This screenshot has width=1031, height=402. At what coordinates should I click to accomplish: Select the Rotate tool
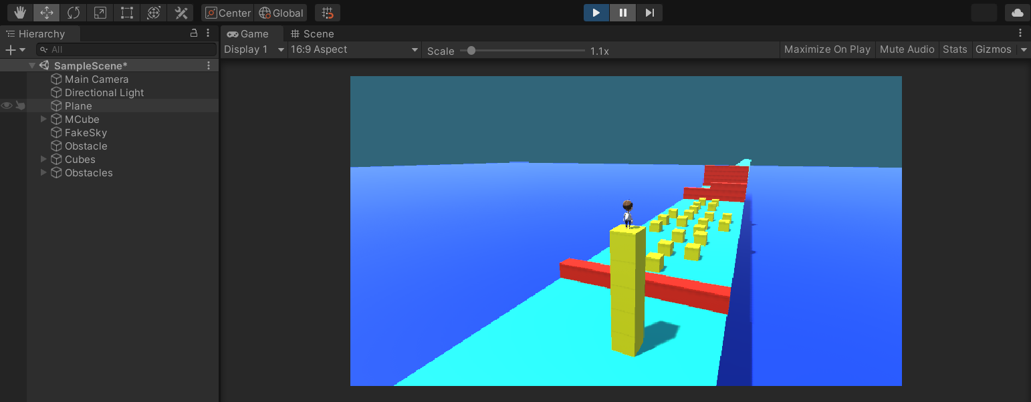[74, 12]
